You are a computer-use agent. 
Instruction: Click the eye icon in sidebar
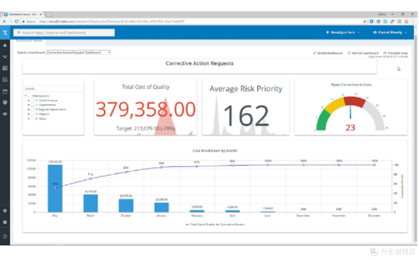click(x=5, y=114)
